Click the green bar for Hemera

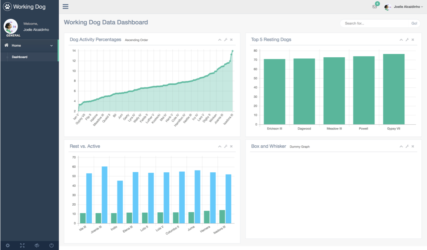point(207,217)
